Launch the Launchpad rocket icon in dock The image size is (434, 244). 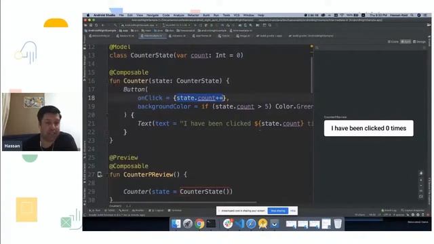tap(188, 224)
